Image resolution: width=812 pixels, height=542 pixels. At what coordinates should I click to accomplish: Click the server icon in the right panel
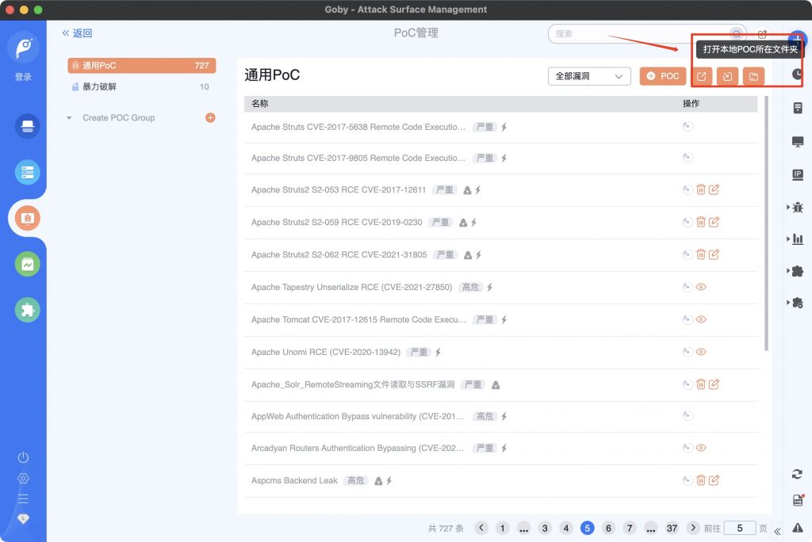pyautogui.click(x=798, y=108)
